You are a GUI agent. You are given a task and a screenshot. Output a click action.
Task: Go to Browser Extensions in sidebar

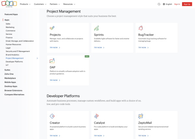point(13,90)
